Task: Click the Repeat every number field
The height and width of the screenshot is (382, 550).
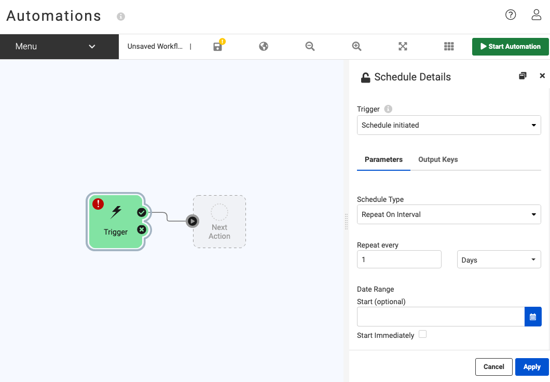Action: pos(399,260)
